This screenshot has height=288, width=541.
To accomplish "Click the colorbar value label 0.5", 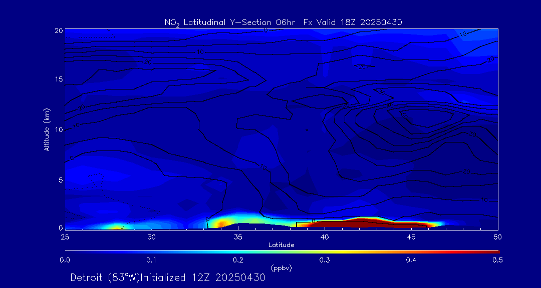I will click(x=497, y=260).
